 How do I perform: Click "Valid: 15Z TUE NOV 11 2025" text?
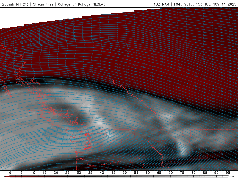point(210,4)
